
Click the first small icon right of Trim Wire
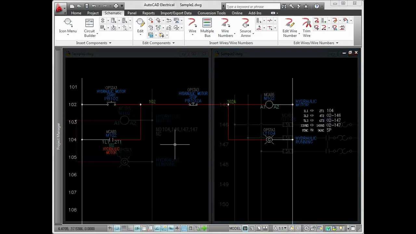click(x=317, y=20)
